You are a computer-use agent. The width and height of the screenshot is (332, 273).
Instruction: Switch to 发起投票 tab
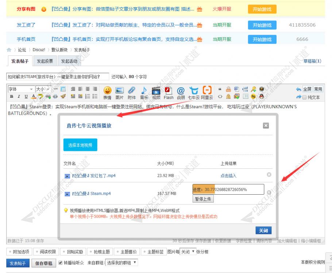(45, 61)
